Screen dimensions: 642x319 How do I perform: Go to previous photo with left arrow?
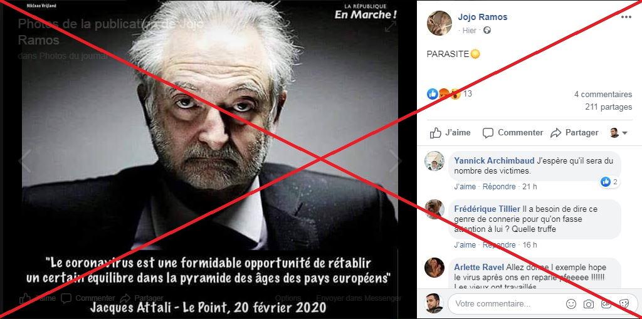(24, 161)
